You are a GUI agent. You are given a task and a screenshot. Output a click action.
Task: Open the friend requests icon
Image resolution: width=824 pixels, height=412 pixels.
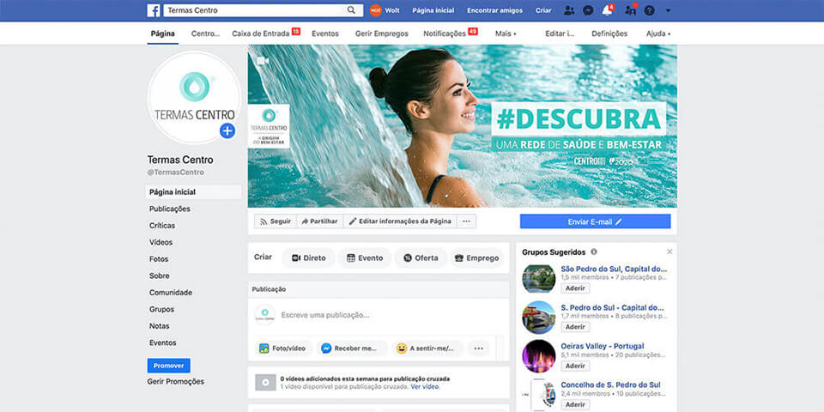click(569, 10)
